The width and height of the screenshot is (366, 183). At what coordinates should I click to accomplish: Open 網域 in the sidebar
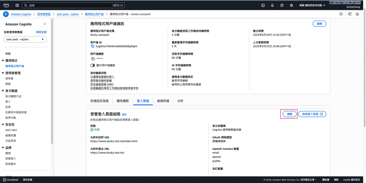(8, 153)
